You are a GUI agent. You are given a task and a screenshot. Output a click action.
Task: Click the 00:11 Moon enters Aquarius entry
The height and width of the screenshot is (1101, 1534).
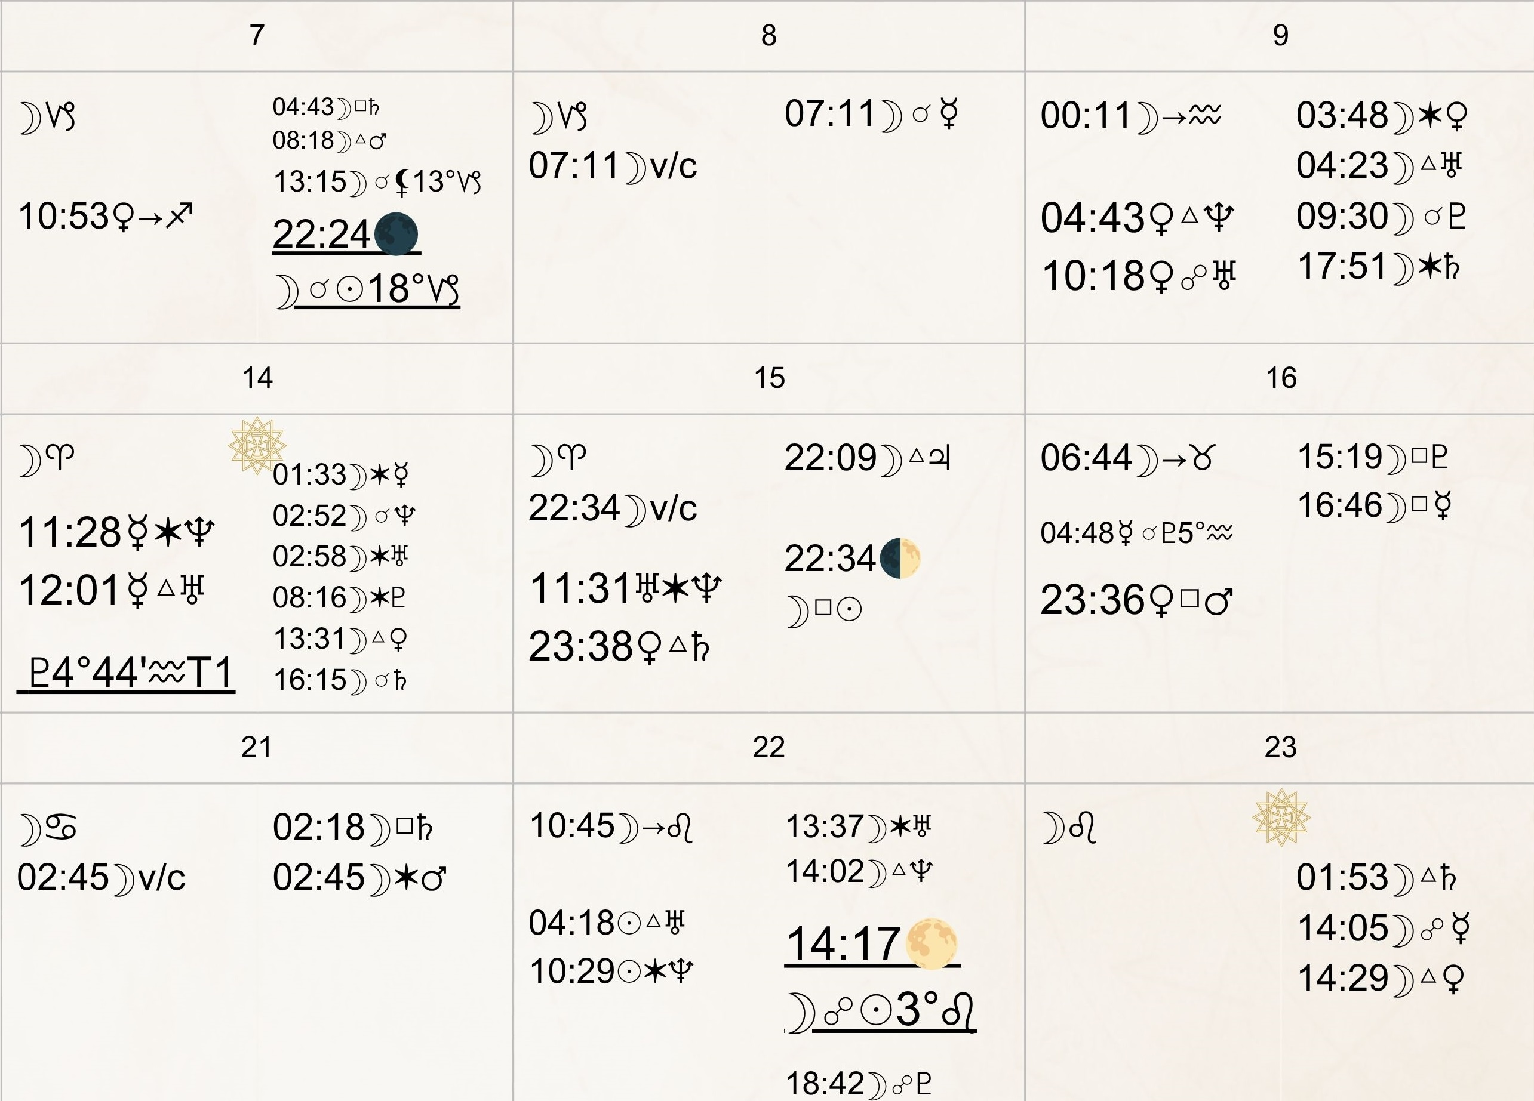click(x=1131, y=116)
